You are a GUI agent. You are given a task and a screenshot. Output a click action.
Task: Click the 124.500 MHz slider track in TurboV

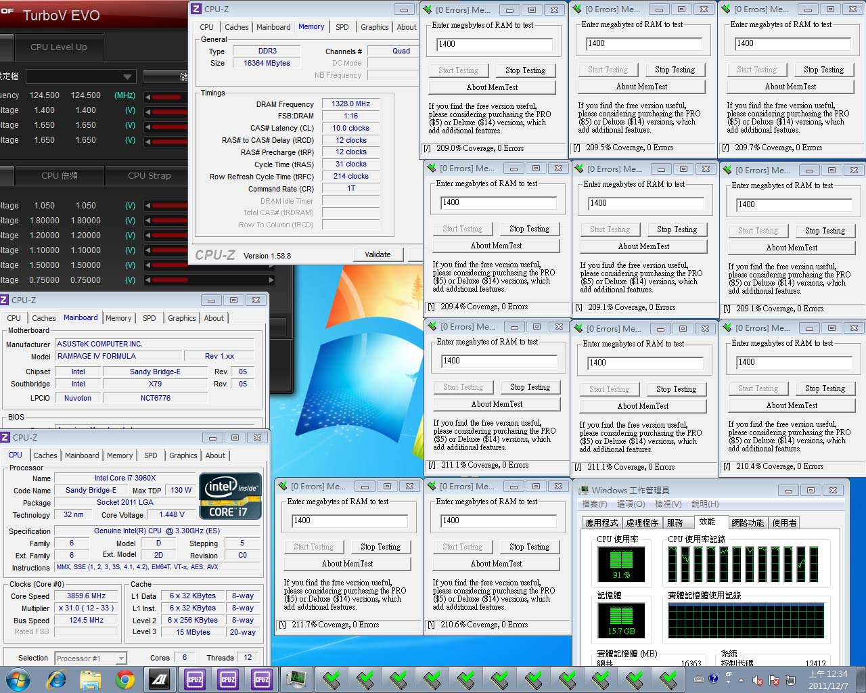pos(169,96)
